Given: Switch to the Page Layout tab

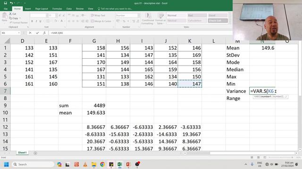Looking at the screenshot, I should (x=42, y=8).
